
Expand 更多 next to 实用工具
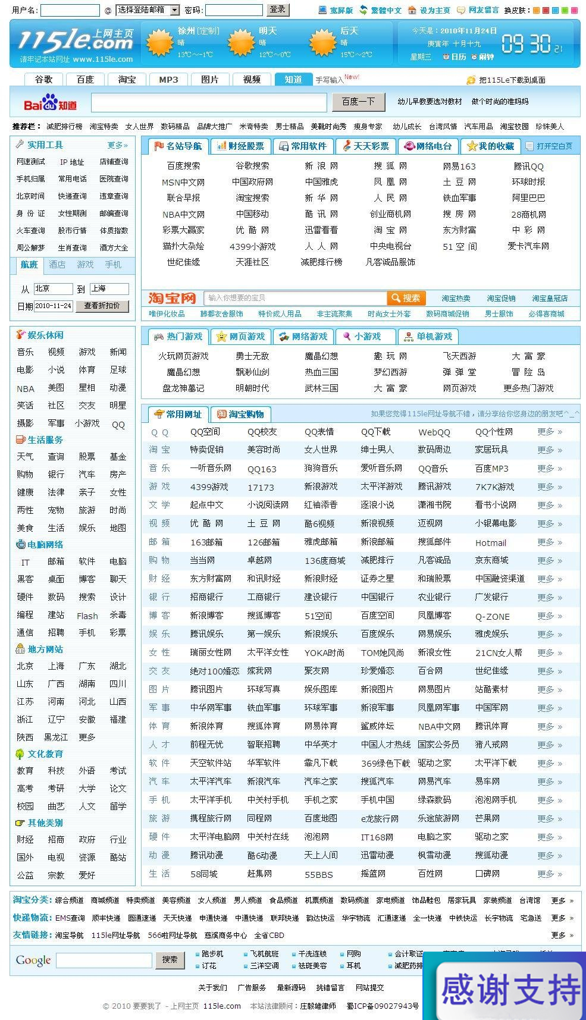118,145
